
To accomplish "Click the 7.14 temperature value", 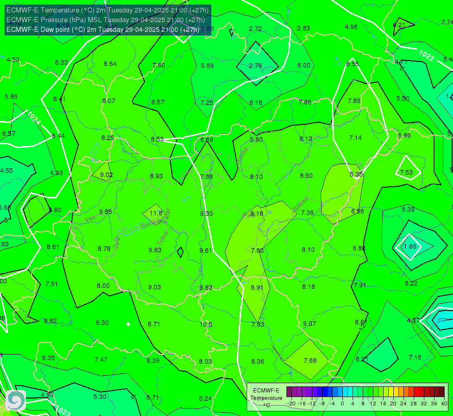I will [355, 138].
